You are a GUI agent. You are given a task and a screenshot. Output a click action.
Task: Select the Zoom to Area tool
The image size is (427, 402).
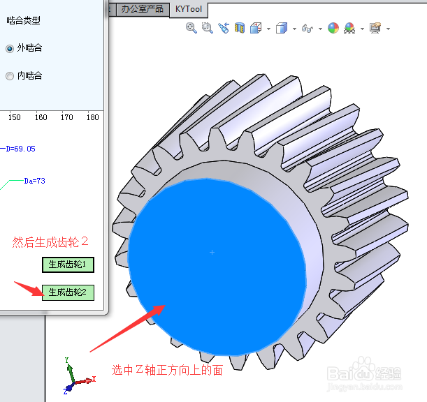(x=208, y=28)
